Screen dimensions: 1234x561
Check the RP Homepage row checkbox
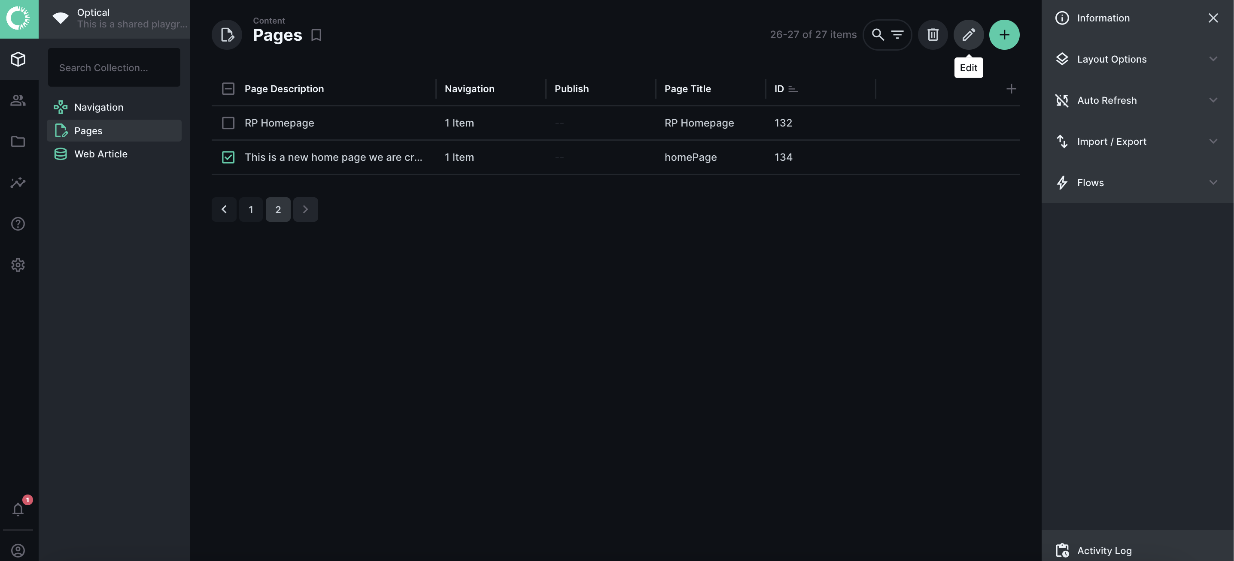228,123
